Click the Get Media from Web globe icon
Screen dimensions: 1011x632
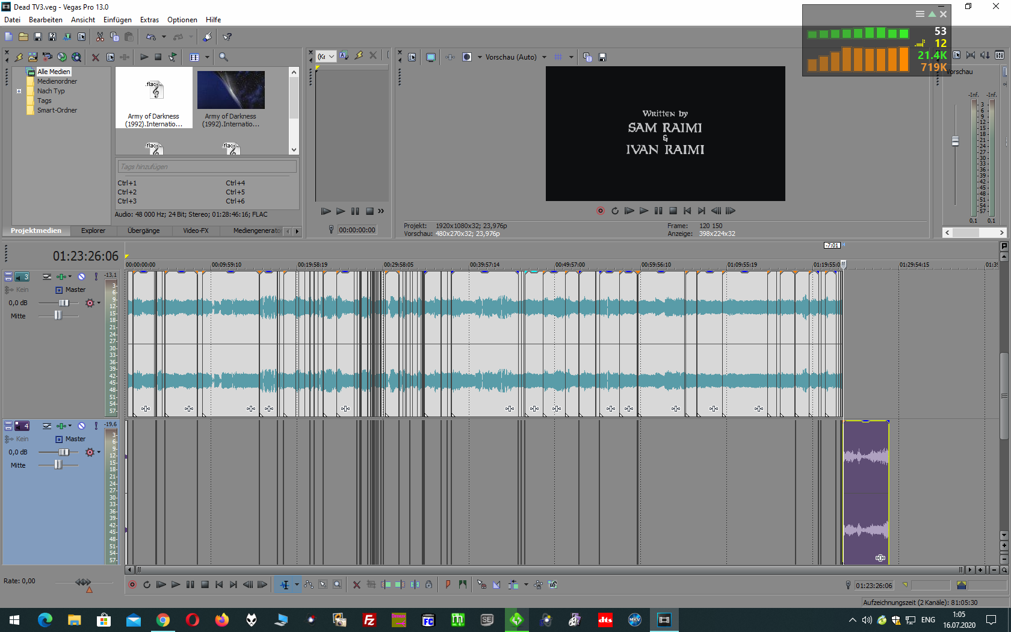pos(76,57)
